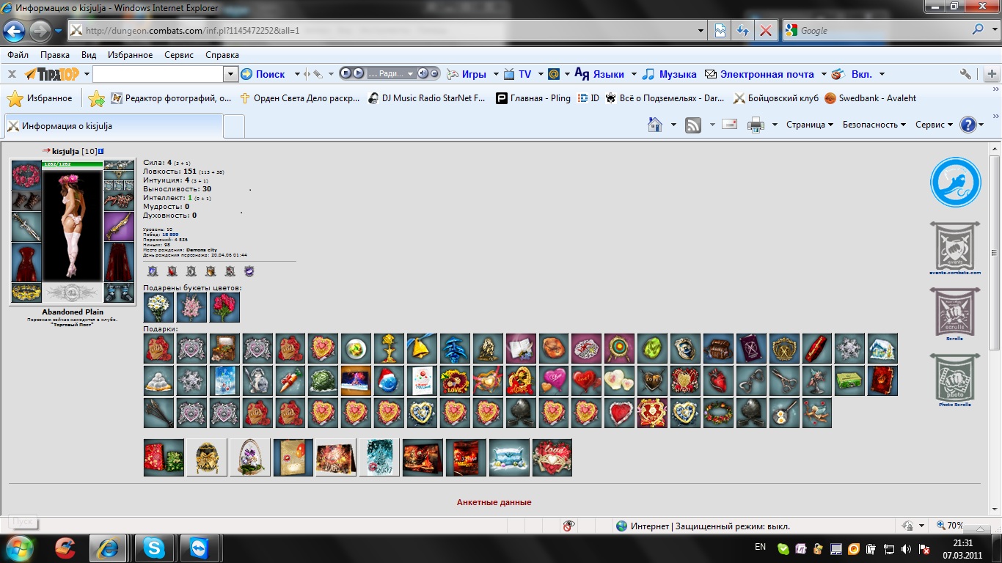Click the rose wreath helmet equipment slot
1002x563 pixels.
26,176
